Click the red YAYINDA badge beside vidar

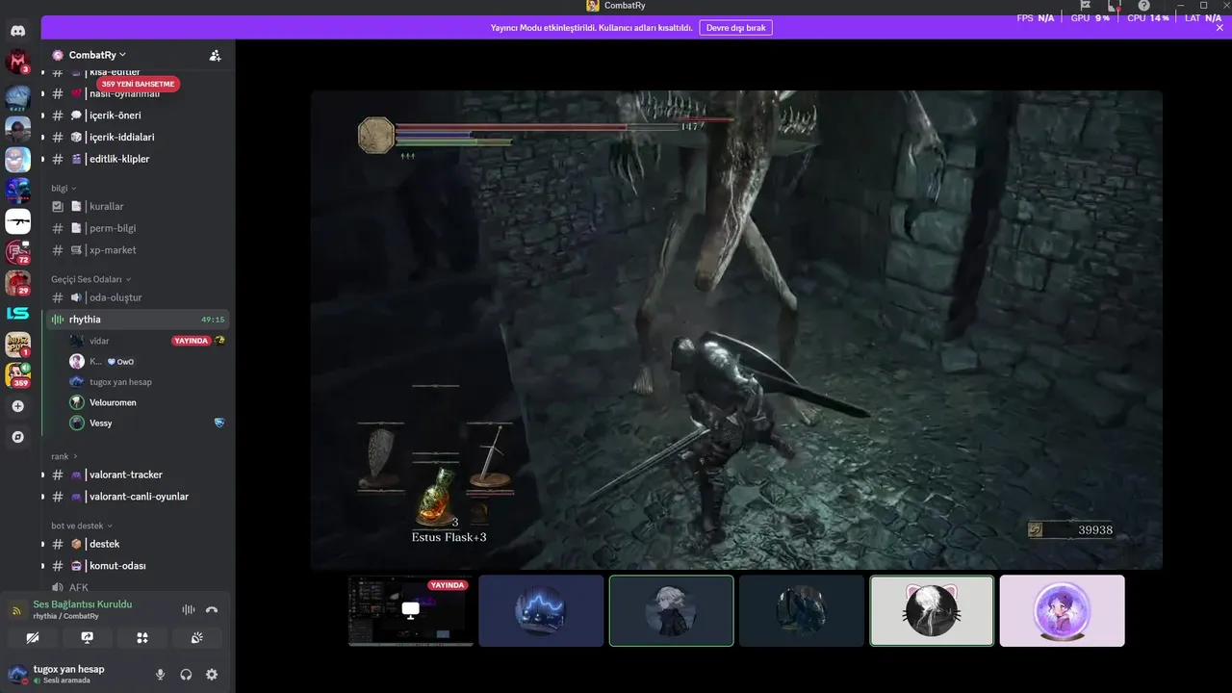click(x=192, y=341)
